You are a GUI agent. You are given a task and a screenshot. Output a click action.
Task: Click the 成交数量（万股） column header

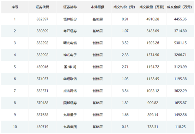(152, 7)
